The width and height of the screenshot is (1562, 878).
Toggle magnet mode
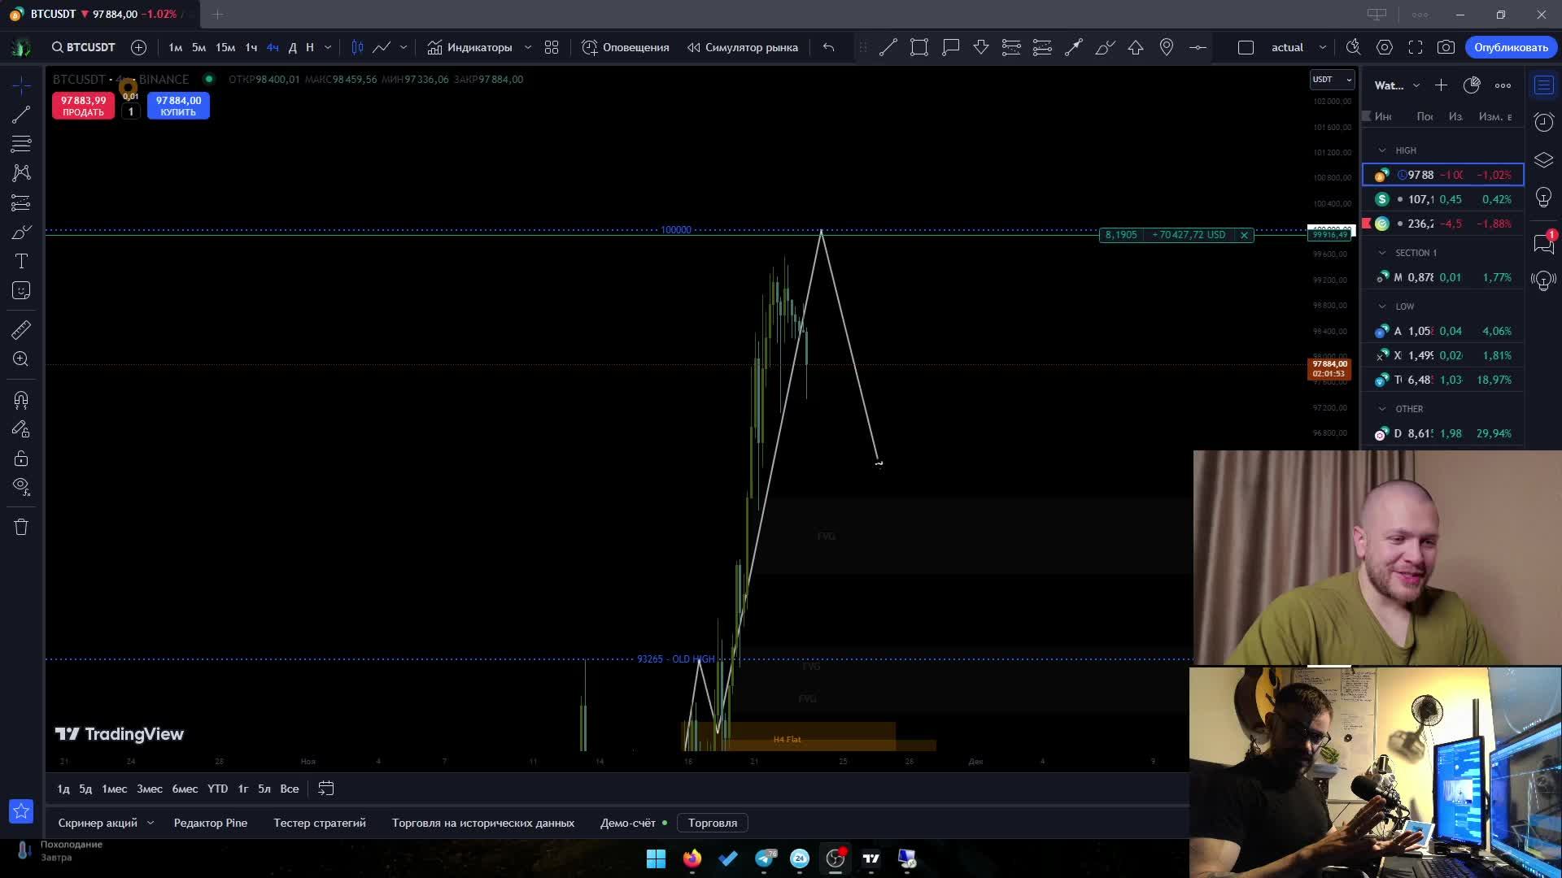click(x=21, y=400)
